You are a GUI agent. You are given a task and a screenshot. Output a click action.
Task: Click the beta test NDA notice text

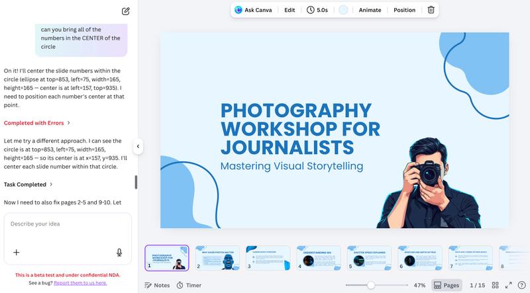68,274
